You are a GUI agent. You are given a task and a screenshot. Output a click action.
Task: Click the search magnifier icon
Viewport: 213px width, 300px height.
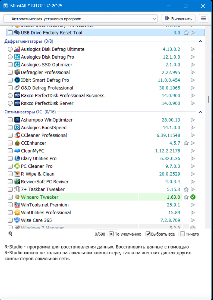[x=10, y=234]
